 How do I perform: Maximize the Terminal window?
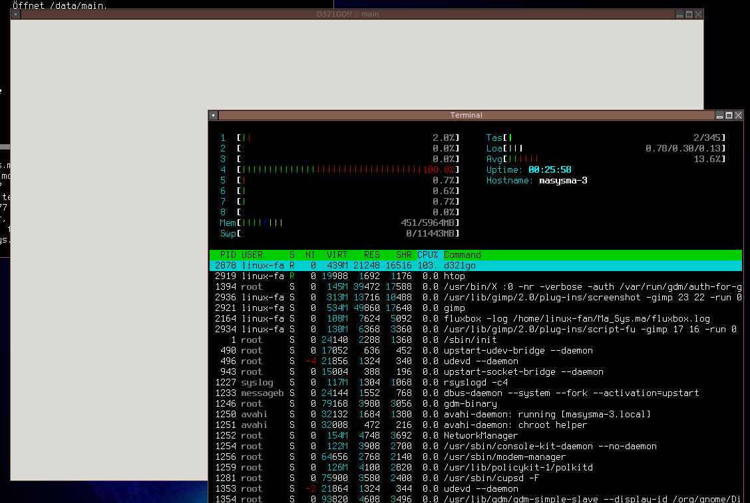[x=729, y=116]
